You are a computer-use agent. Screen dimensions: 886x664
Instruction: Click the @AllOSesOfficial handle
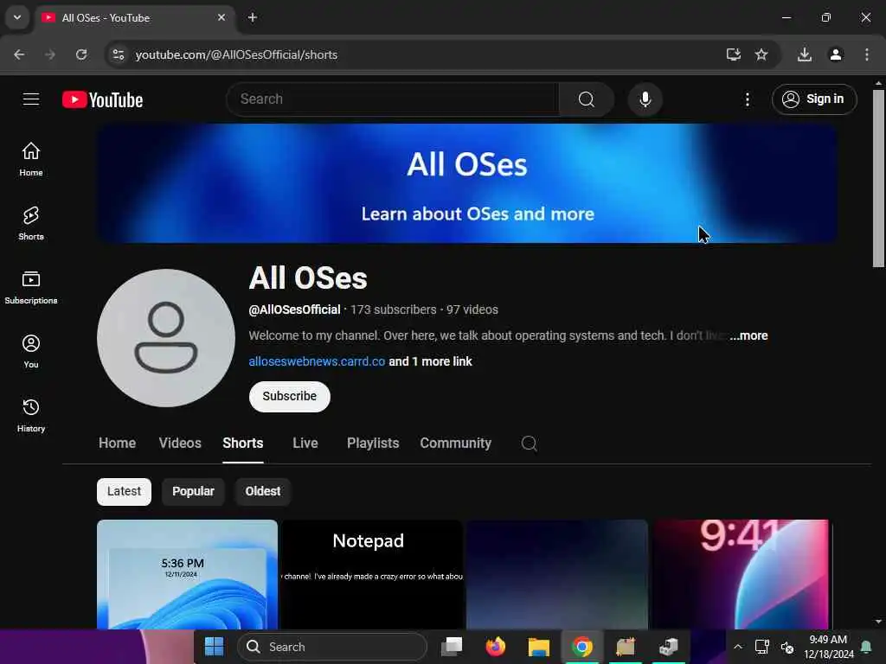point(294,310)
